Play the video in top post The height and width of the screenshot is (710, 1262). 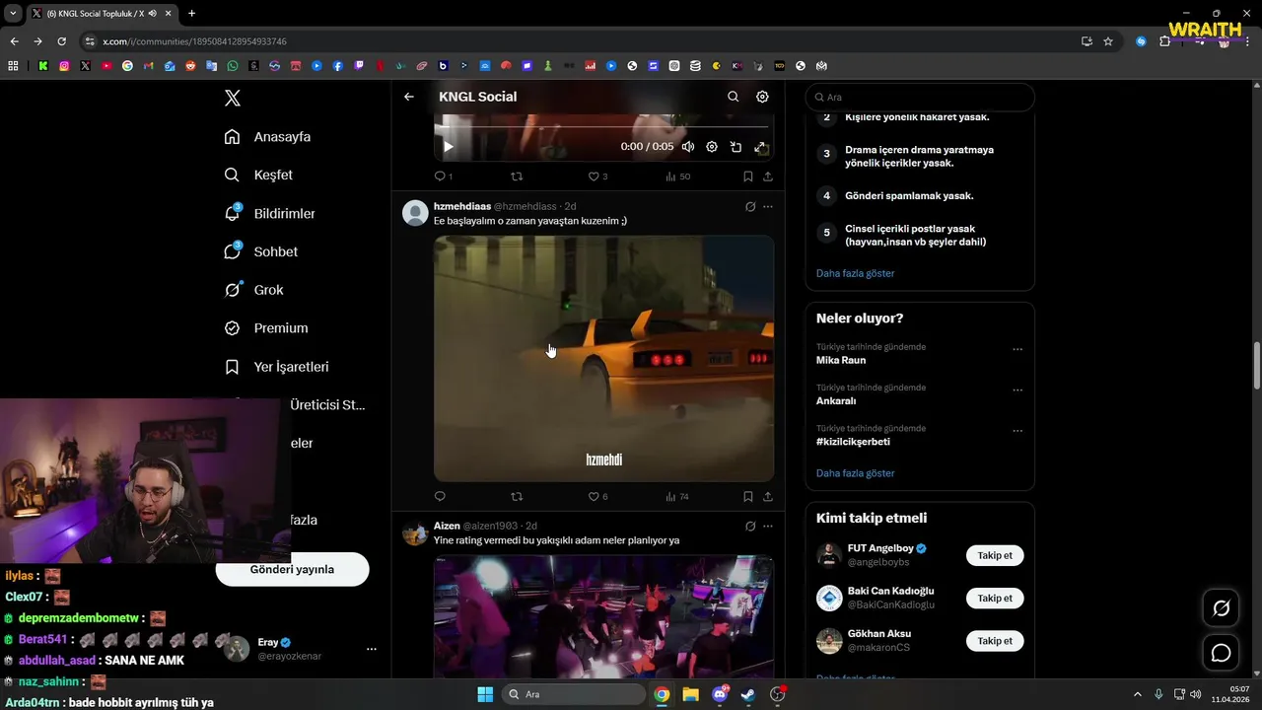(x=448, y=147)
